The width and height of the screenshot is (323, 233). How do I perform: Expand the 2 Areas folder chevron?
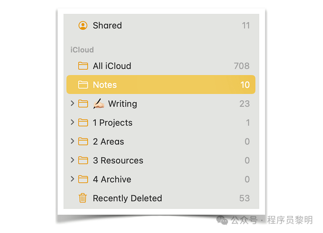click(72, 142)
